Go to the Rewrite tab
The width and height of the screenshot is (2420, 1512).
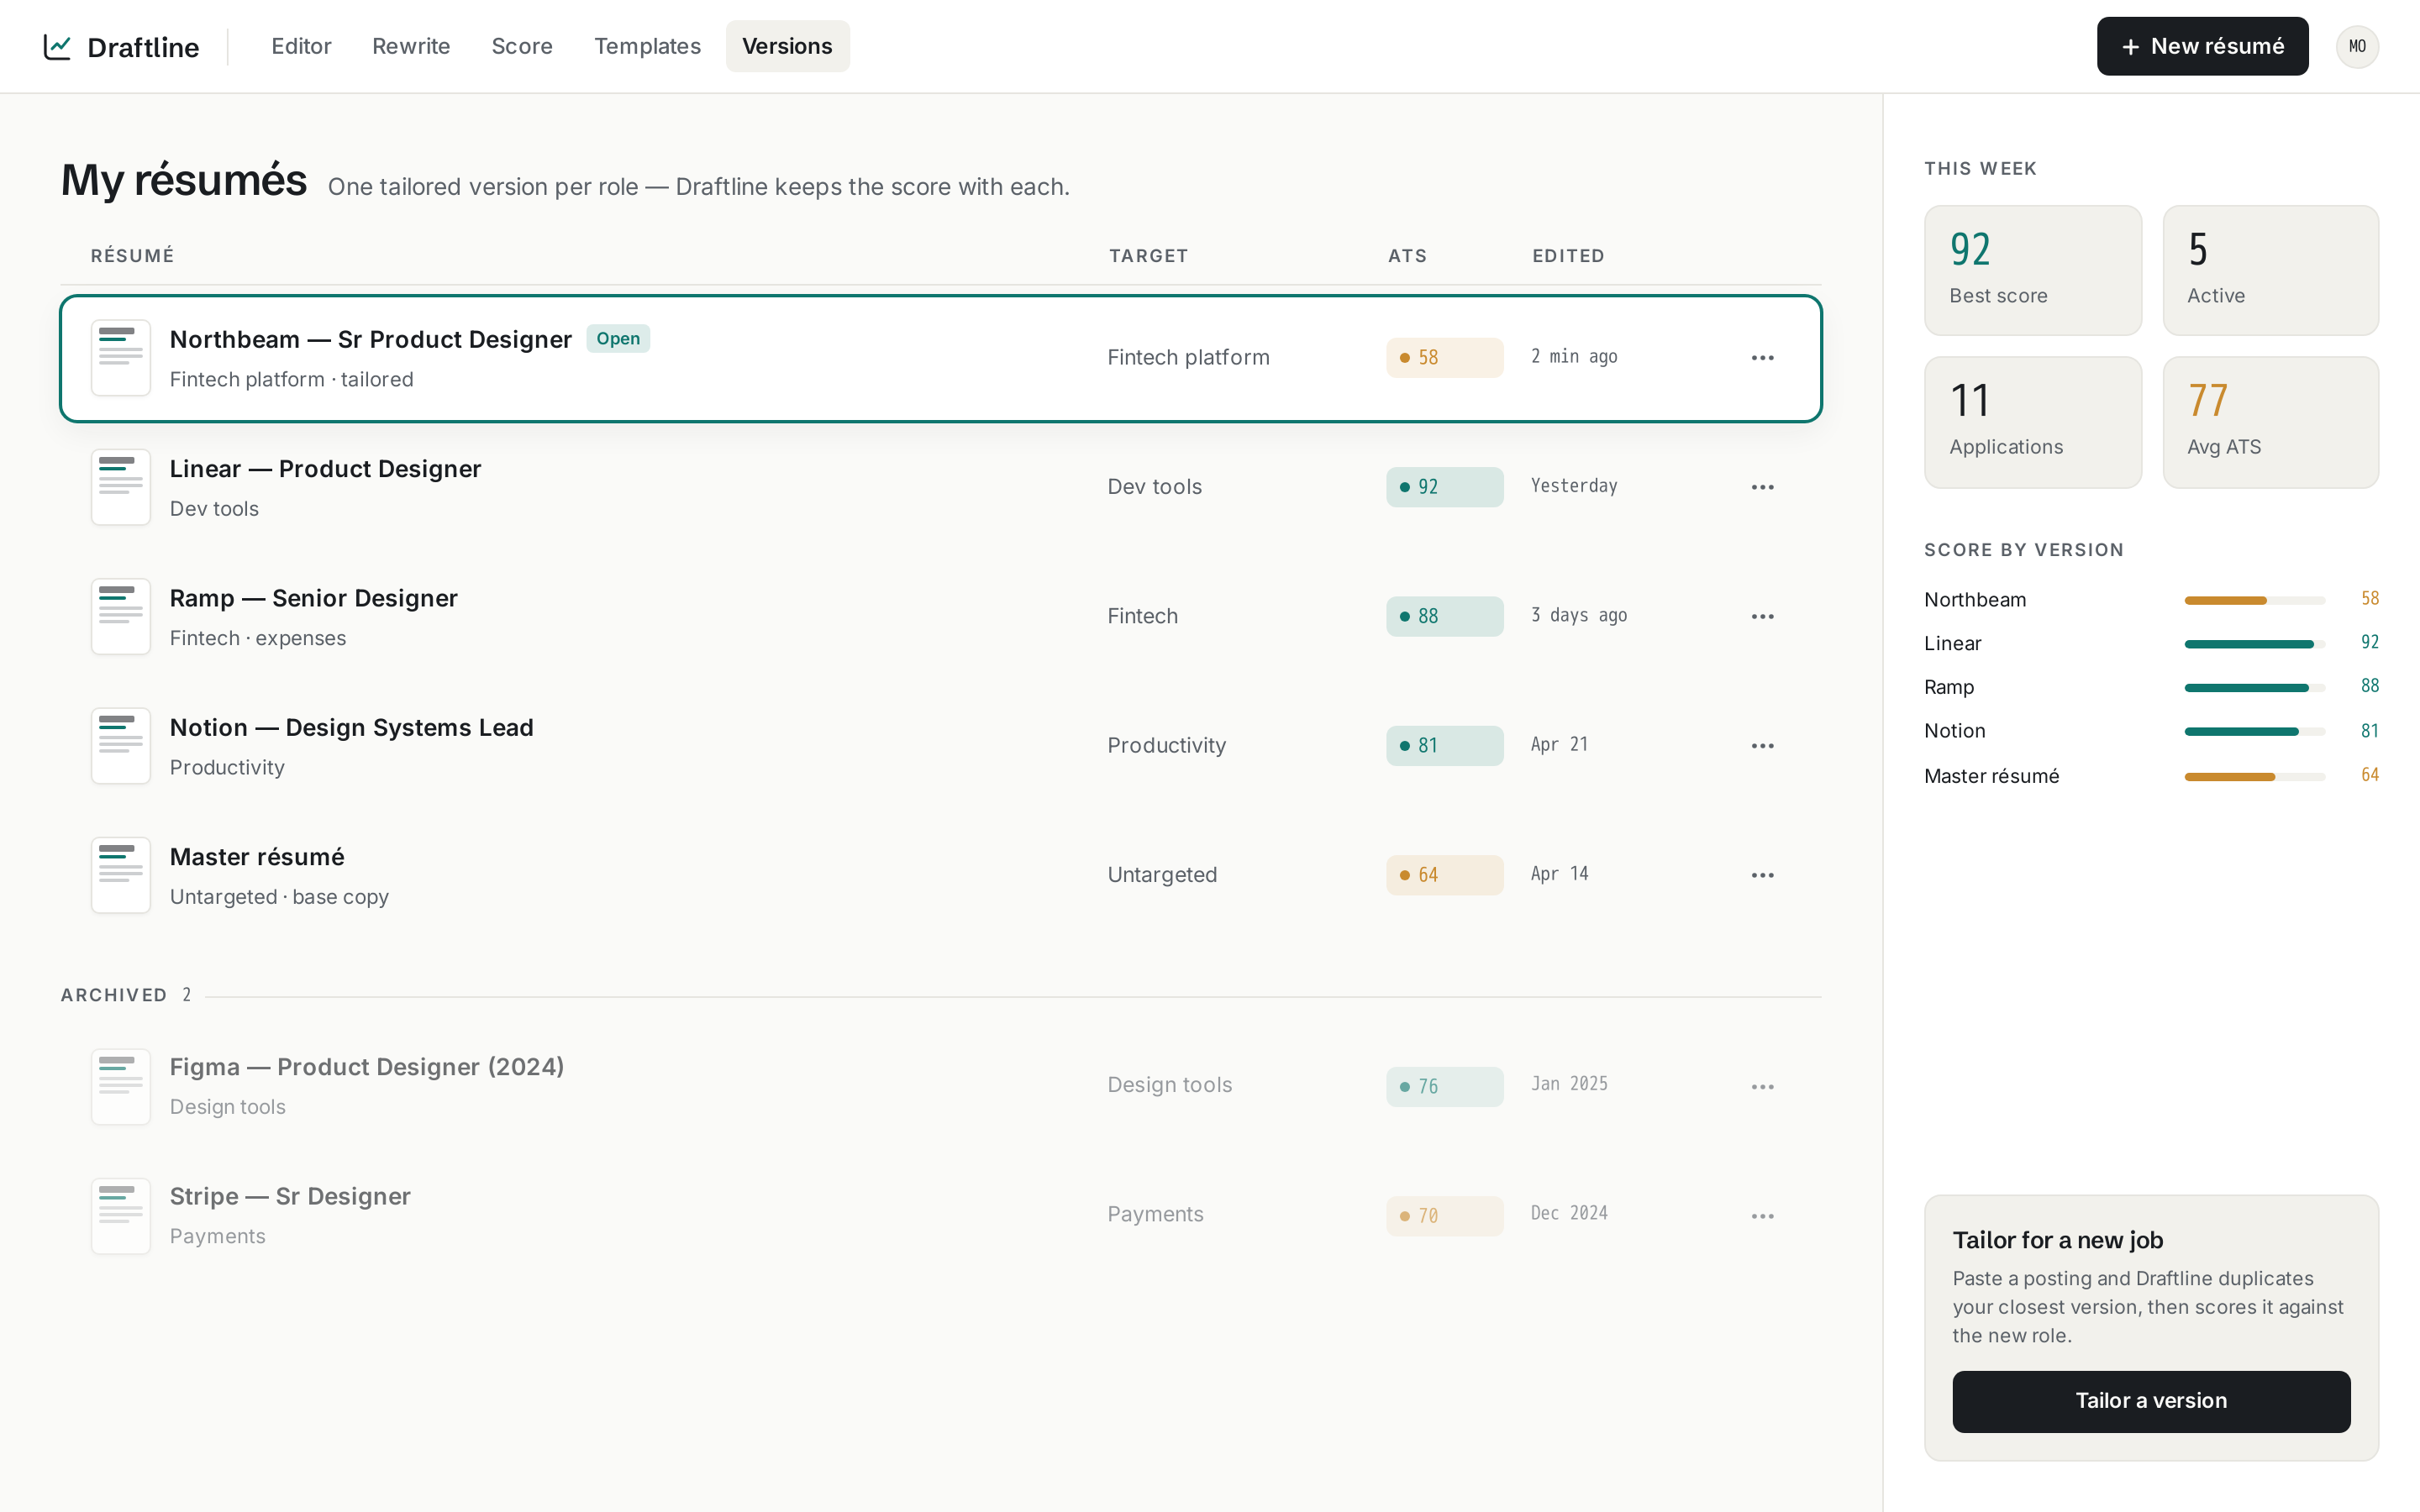(x=411, y=46)
